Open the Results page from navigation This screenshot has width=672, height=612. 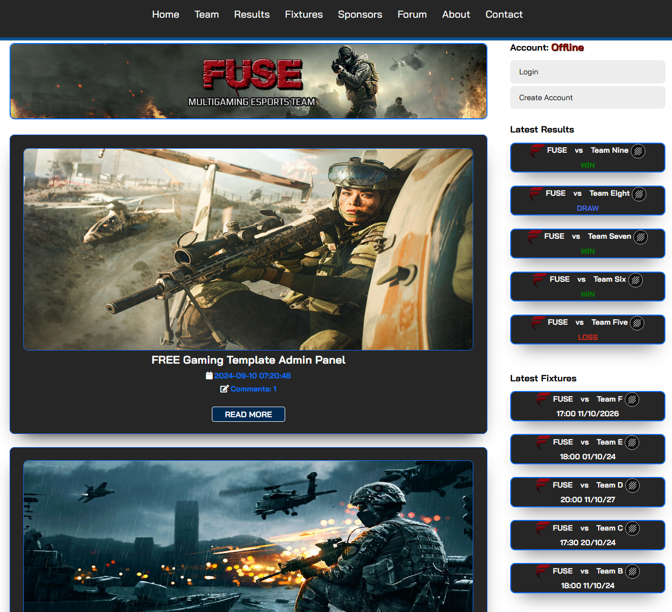tap(252, 15)
